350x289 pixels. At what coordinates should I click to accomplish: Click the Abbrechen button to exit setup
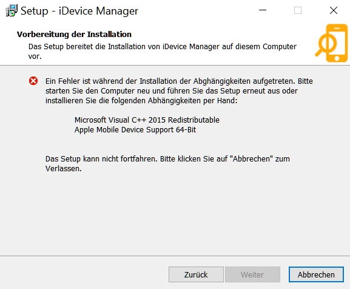(x=316, y=274)
